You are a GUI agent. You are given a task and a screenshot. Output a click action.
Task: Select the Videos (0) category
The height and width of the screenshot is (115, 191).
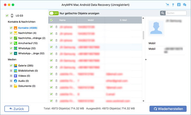pos(24,76)
